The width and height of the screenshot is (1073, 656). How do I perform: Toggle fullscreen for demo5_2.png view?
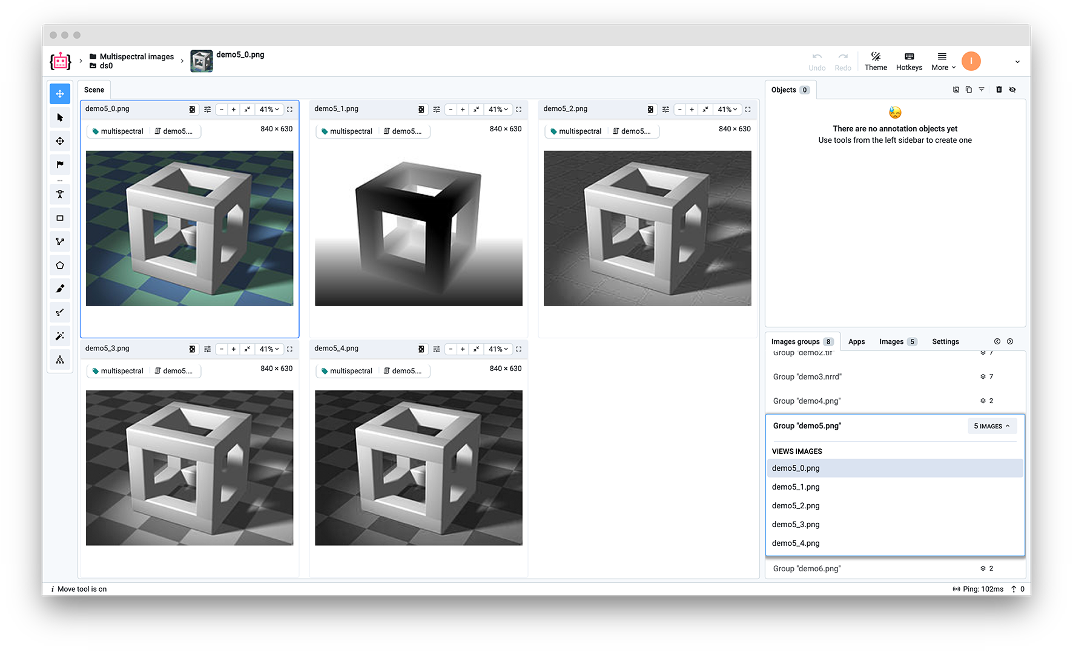[748, 110]
